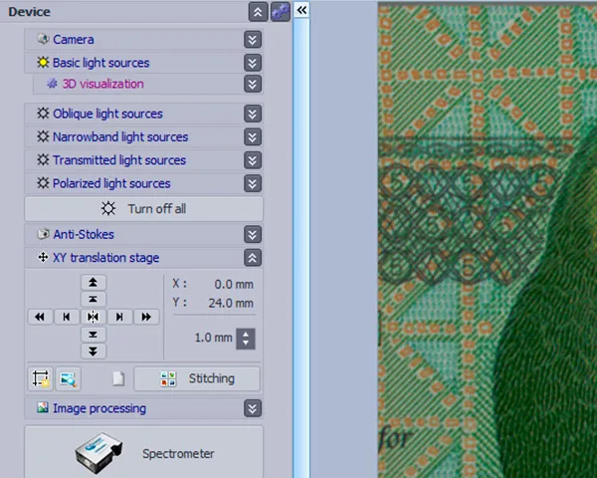
Task: Collapse the XY translation stage section
Action: pyautogui.click(x=253, y=258)
